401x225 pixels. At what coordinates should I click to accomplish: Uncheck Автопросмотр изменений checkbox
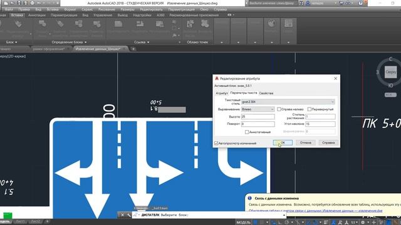[216, 143]
